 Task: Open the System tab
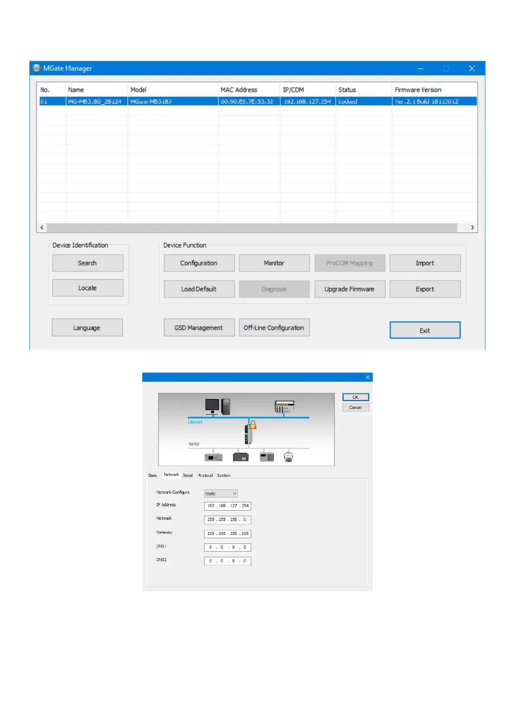tap(224, 475)
